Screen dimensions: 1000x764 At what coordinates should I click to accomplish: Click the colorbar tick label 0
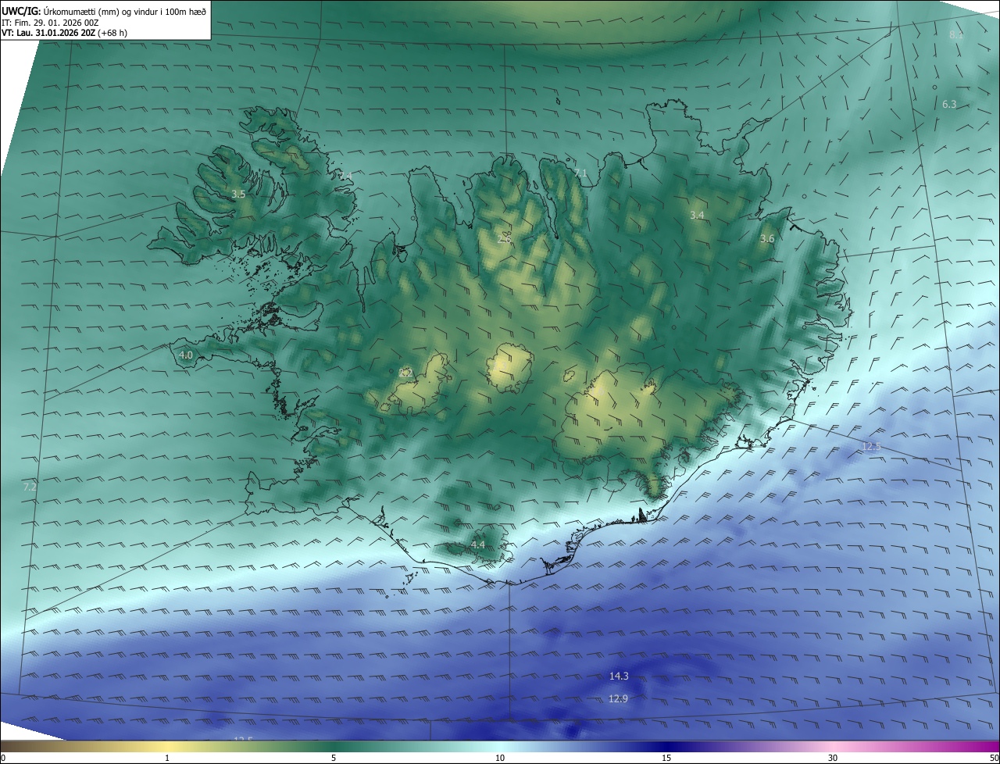tap(3, 758)
